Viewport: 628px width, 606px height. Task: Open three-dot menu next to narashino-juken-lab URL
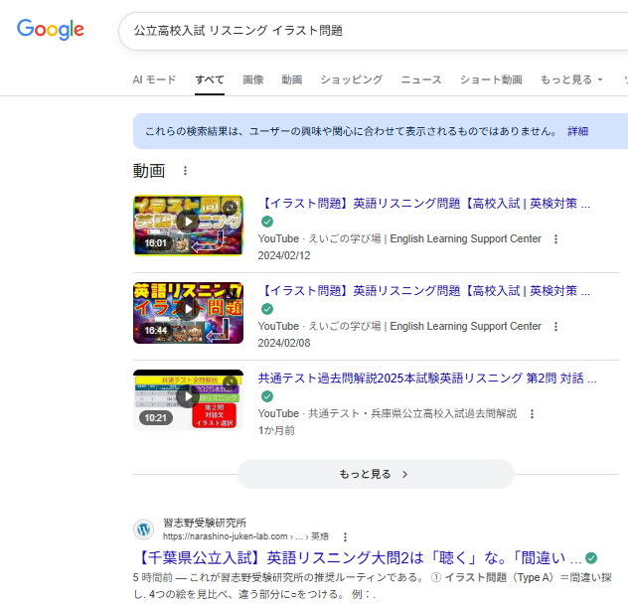tap(345, 536)
